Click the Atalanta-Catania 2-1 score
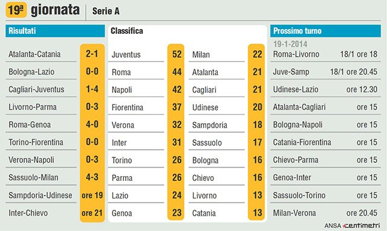This screenshot has width=387, height=231. pos(92,54)
